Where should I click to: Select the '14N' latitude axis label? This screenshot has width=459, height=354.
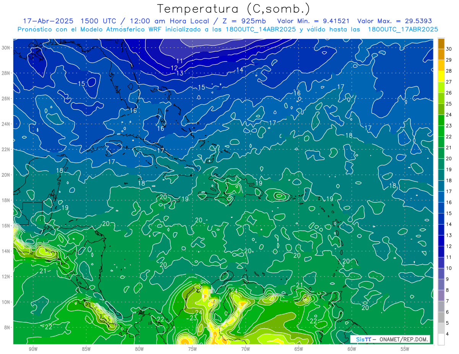point(6,251)
